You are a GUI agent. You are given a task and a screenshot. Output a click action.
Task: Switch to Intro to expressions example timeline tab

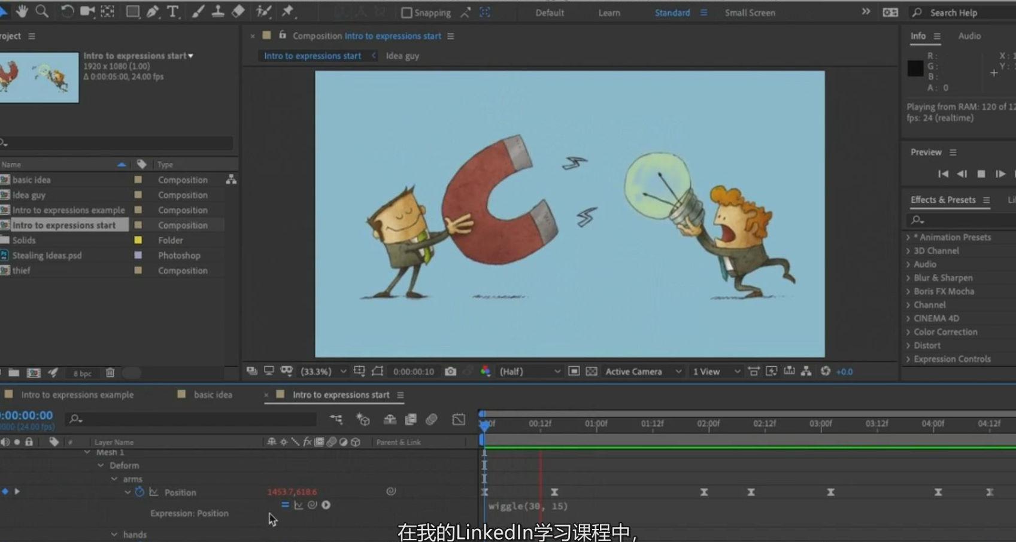(x=77, y=395)
